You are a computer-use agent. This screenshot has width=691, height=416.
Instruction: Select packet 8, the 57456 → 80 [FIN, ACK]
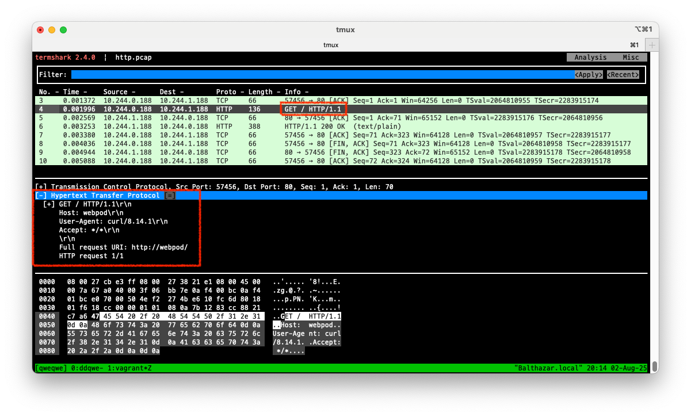341,144
